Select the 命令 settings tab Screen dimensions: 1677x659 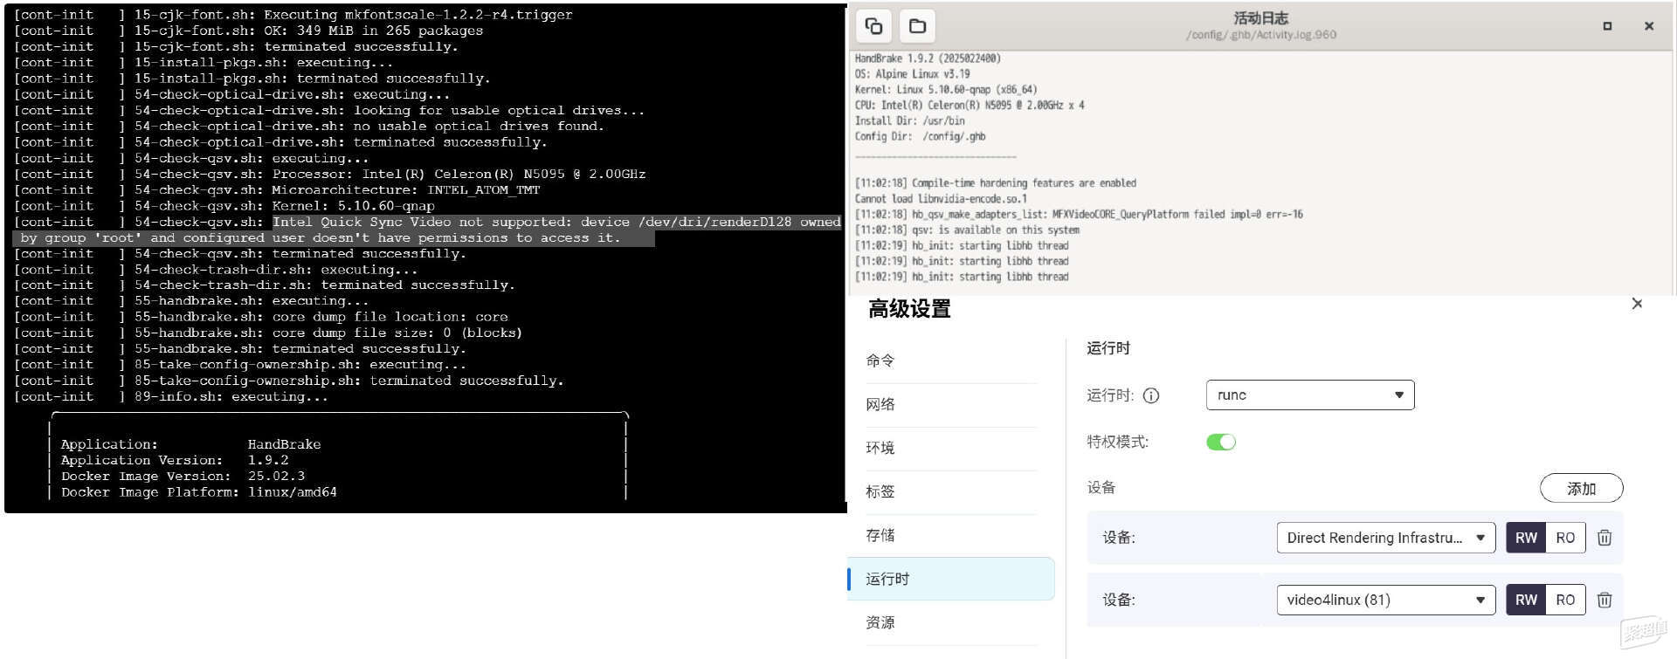(x=951, y=360)
